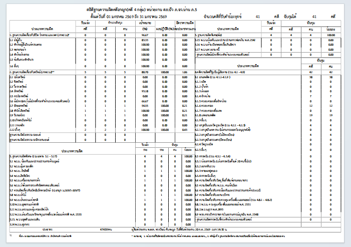
Task: Click the small icon beside the footer note
Action: pos(11,235)
